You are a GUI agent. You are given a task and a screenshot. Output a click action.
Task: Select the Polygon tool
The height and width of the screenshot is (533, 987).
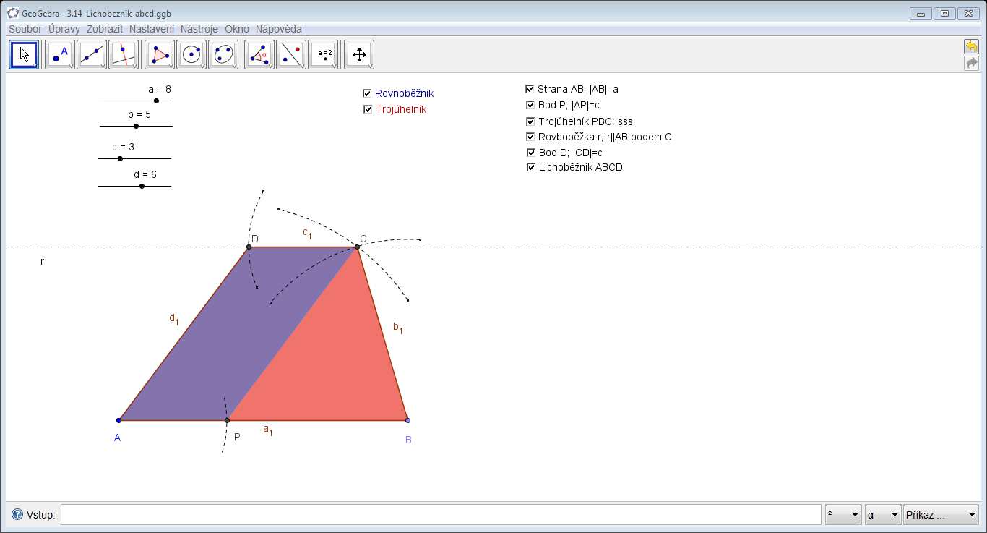click(x=160, y=54)
